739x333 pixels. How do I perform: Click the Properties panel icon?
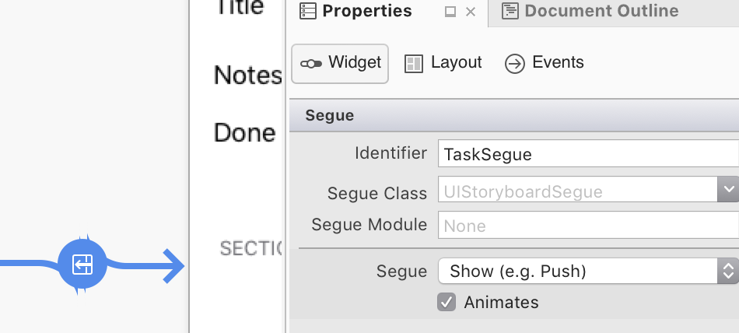308,11
